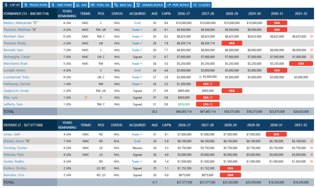Click green circle icon next to Luostarinen's 2027-28 salary

[x=200, y=77]
